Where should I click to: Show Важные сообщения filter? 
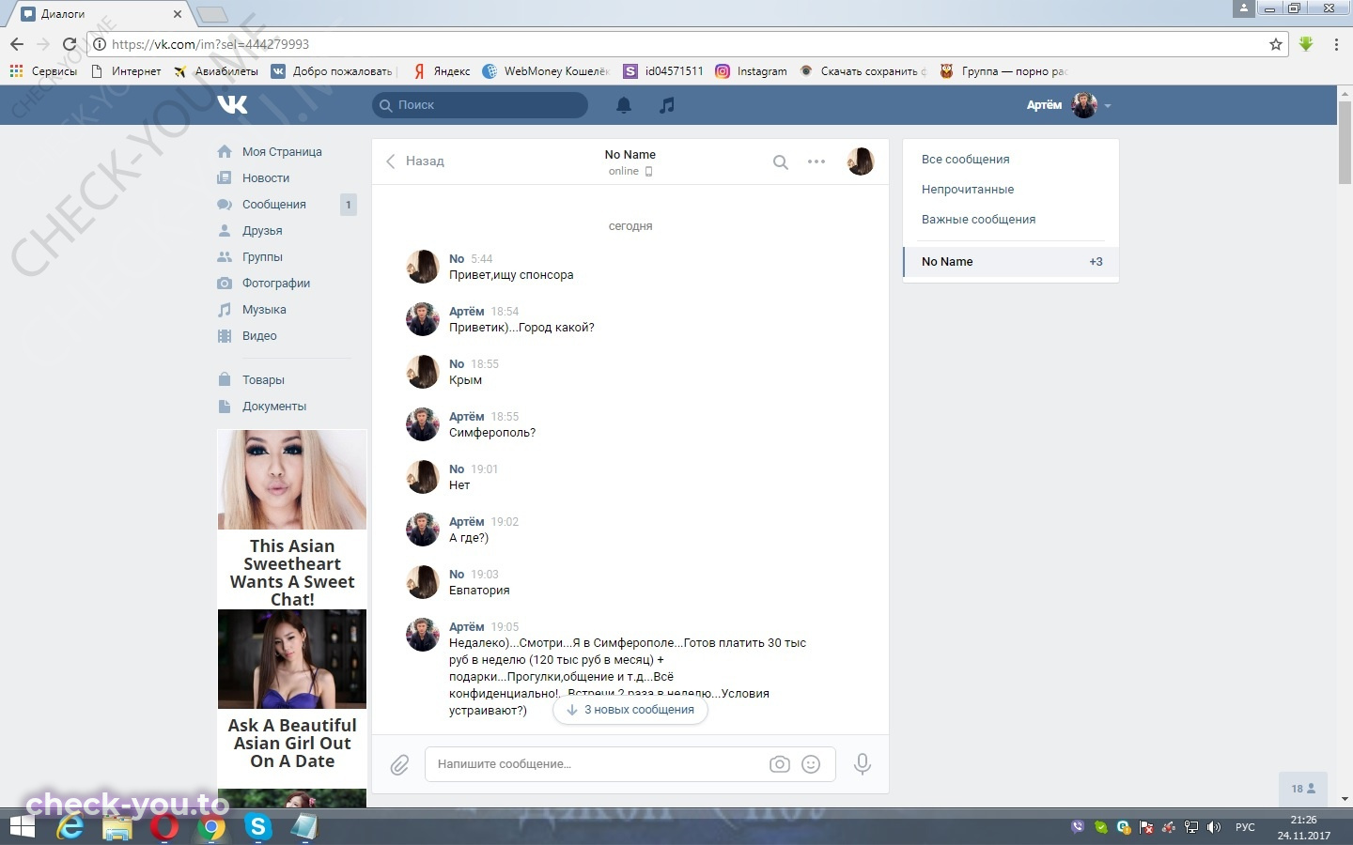coord(978,220)
